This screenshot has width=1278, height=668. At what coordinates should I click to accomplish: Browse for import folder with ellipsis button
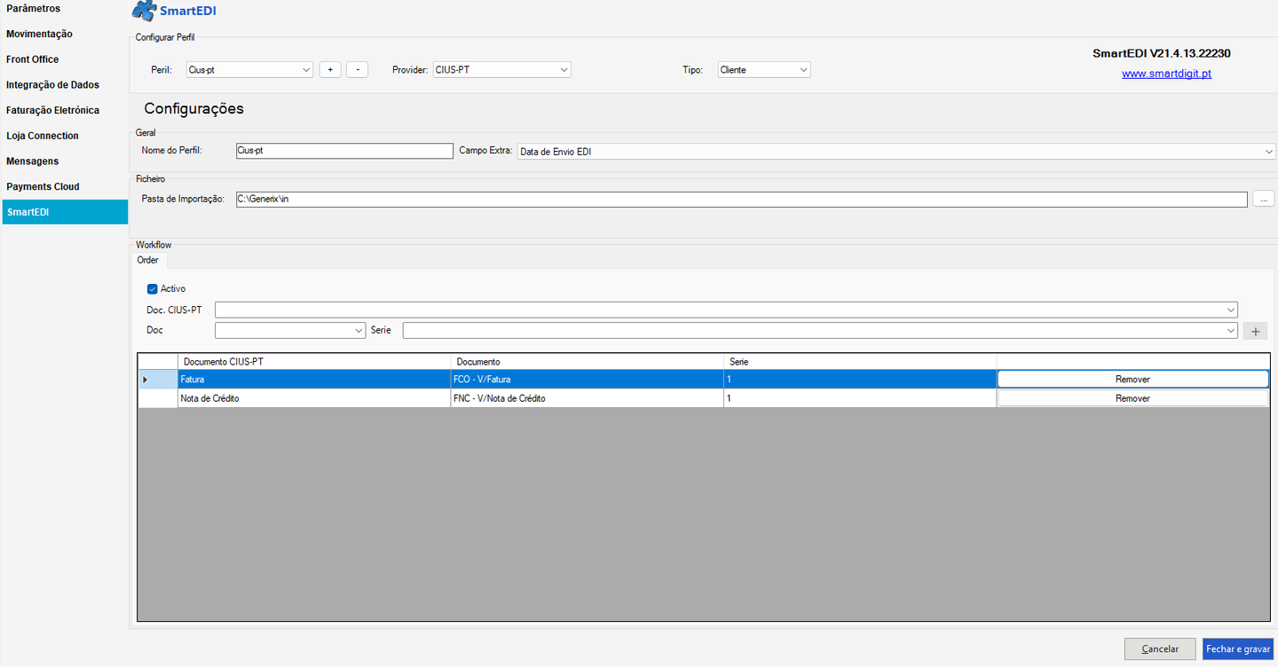tap(1264, 200)
